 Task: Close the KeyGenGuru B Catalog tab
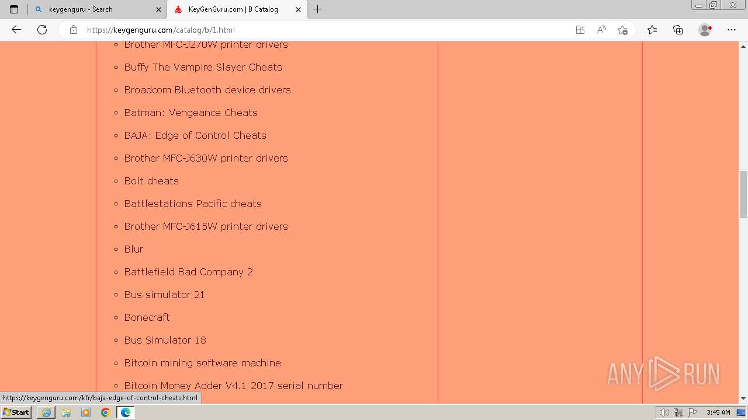[x=299, y=9]
